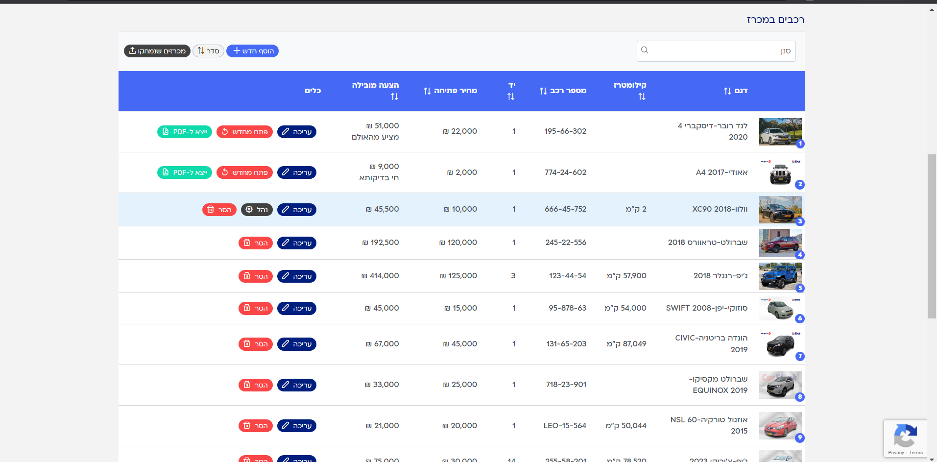937x462 pixels.
Task: Open thumbnail of Chevrolet Traverse 2018
Action: tap(780, 243)
